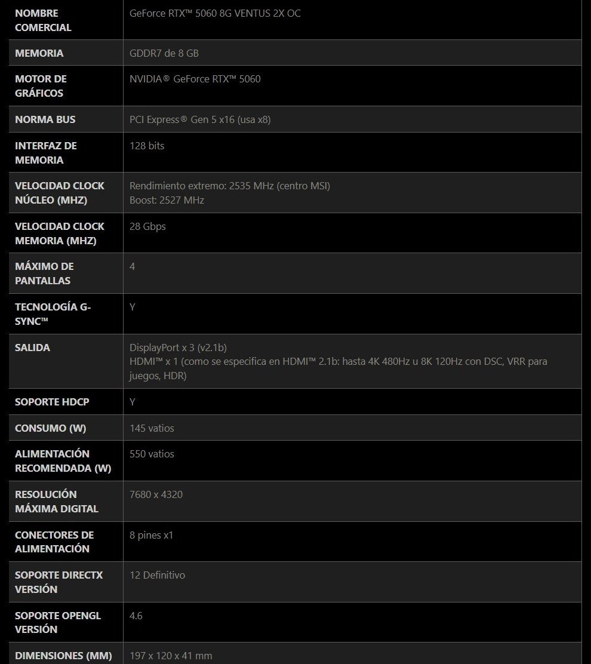
Task: Click the TECNOLOGÍA G-SYNC label
Action: (x=53, y=314)
